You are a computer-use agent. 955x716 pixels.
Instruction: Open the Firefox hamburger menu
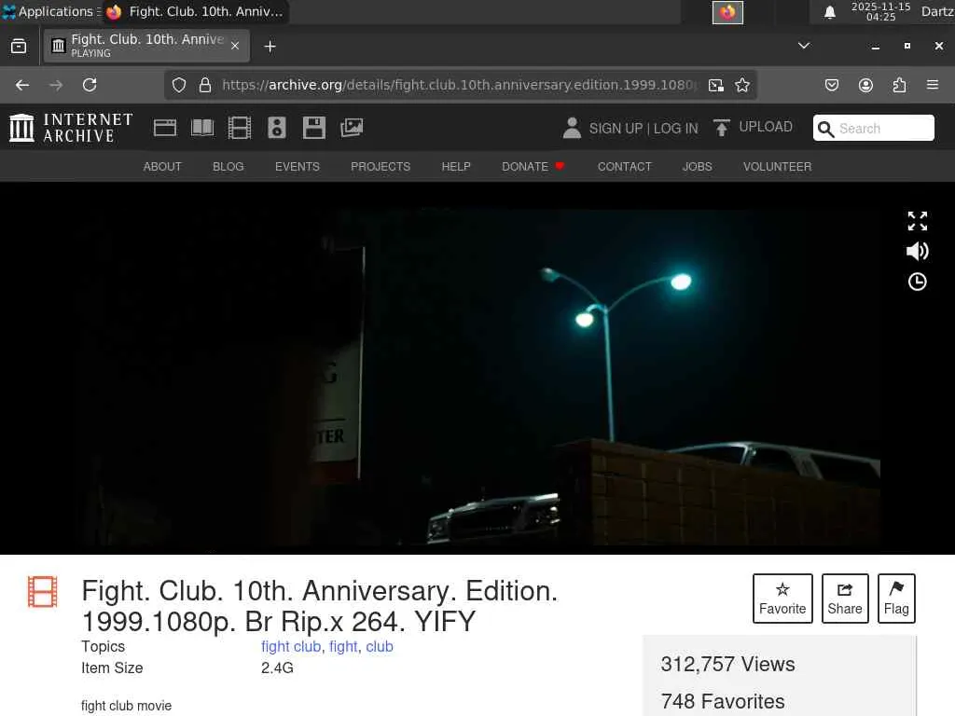[x=933, y=85]
